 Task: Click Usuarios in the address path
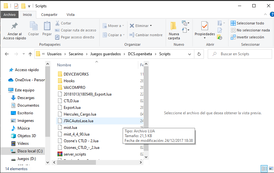(54, 54)
